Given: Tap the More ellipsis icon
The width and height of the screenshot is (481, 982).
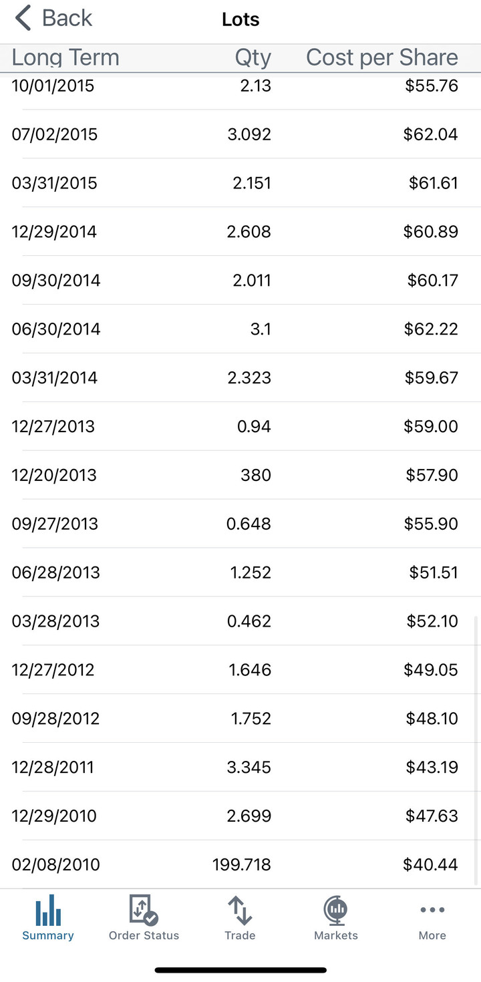Looking at the screenshot, I should point(432,910).
